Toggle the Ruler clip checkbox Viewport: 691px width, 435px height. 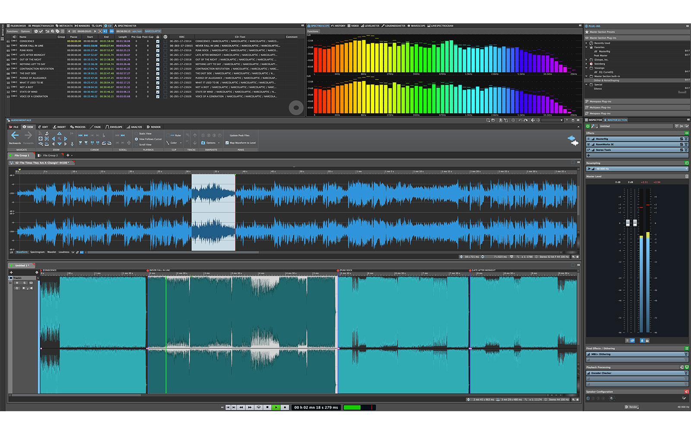pos(168,135)
